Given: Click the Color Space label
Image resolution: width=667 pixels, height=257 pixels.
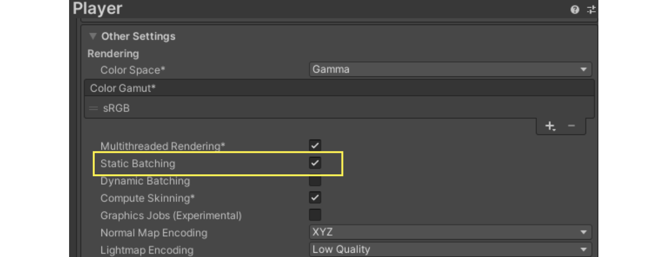Looking at the screenshot, I should [x=132, y=70].
